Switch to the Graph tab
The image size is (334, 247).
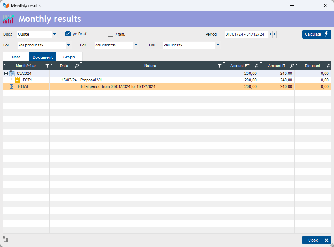coord(69,57)
